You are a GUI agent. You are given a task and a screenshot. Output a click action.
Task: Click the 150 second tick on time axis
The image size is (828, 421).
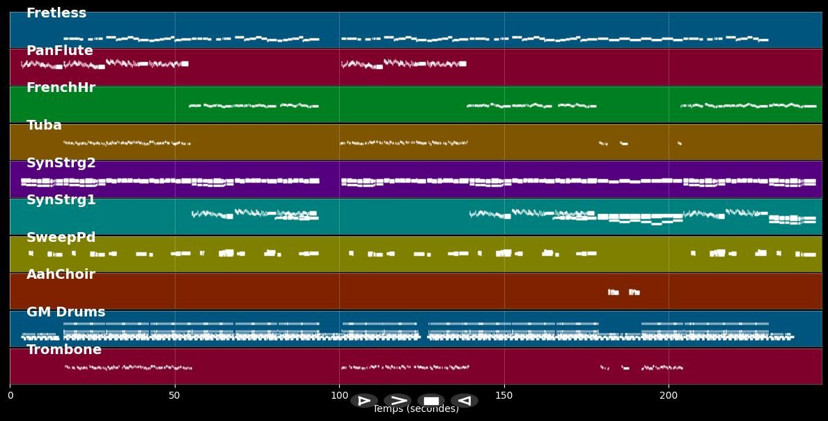click(x=504, y=396)
